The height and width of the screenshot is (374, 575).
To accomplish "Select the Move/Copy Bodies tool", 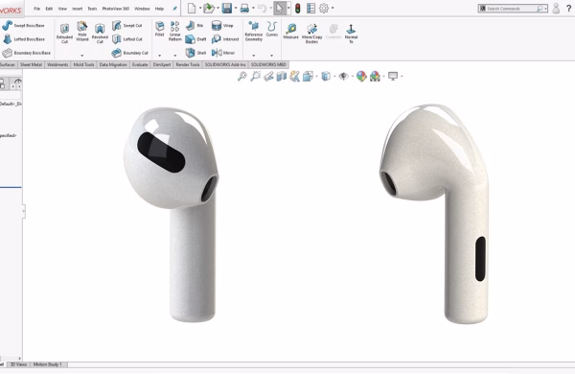I will pyautogui.click(x=311, y=34).
